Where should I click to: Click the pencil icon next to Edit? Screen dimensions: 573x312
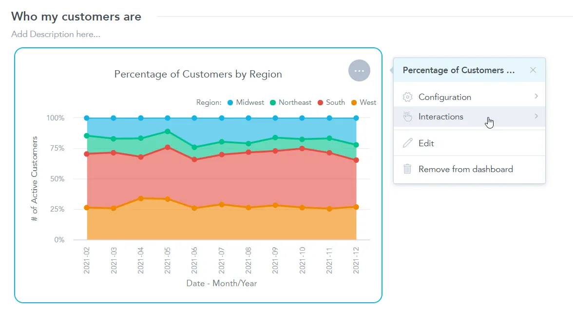pyautogui.click(x=407, y=143)
